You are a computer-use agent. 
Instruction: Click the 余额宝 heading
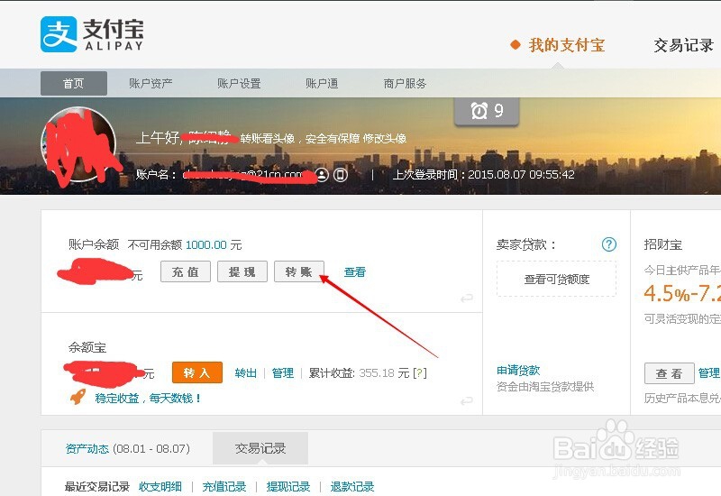click(87, 347)
